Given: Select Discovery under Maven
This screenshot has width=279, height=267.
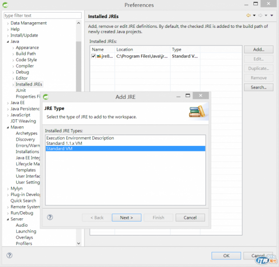Looking at the screenshot, I should click(x=25, y=139).
